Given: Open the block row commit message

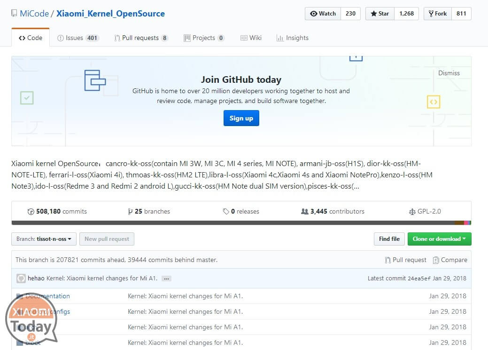Looking at the screenshot, I should tap(185, 342).
